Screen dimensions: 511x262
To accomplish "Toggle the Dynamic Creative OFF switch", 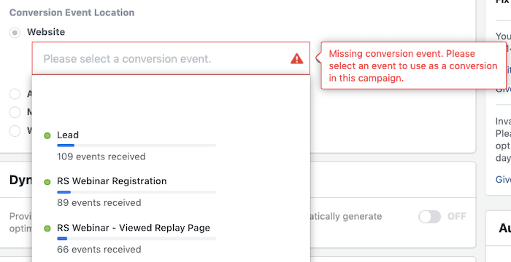I will point(429,216).
